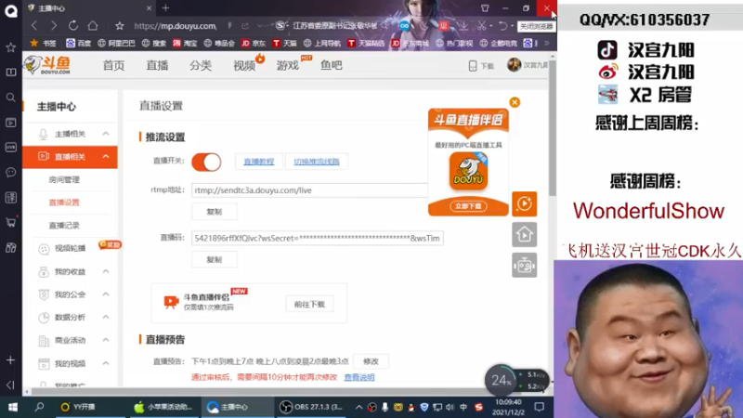Open the 鱼吧 nav item
This screenshot has width=743, height=418.
(x=332, y=65)
